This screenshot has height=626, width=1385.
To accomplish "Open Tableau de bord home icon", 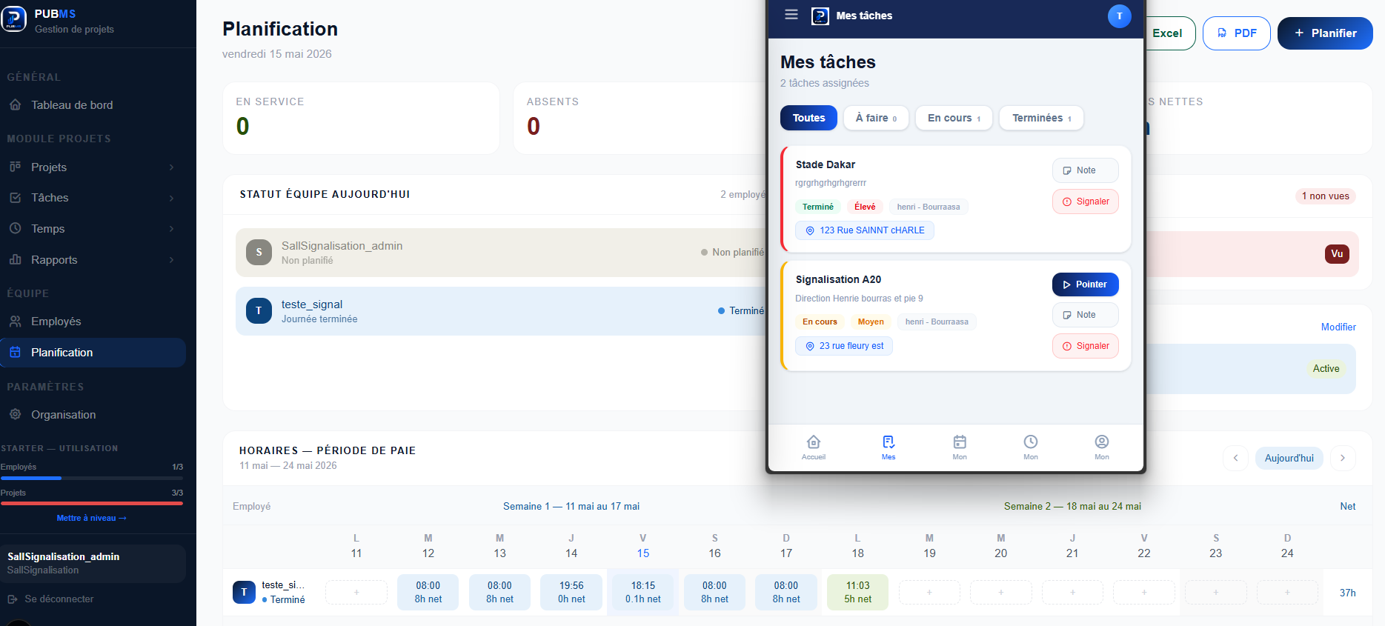I will point(15,105).
